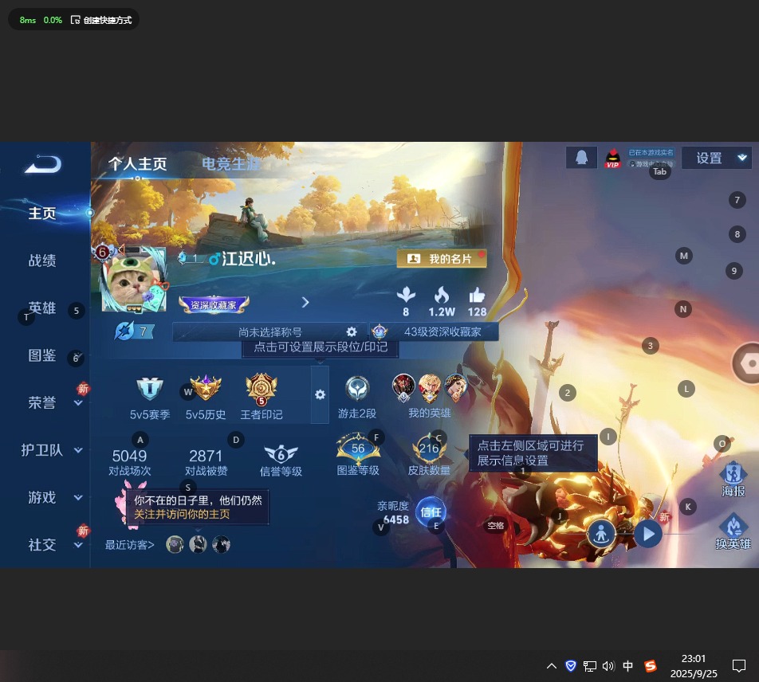
Task: Click the first hero portrait in 我的英雄
Action: (x=403, y=387)
